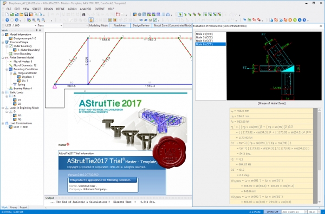Toggle the padlock icon in second toolbar
325x214 pixels.
(x=91, y=20)
